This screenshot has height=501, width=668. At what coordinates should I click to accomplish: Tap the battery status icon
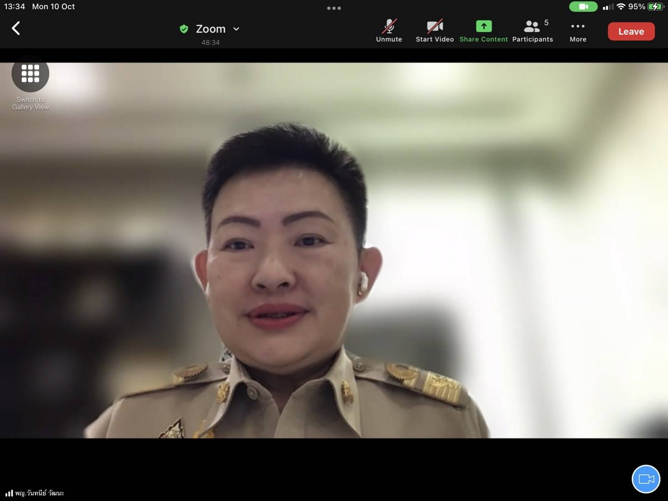[655, 6]
